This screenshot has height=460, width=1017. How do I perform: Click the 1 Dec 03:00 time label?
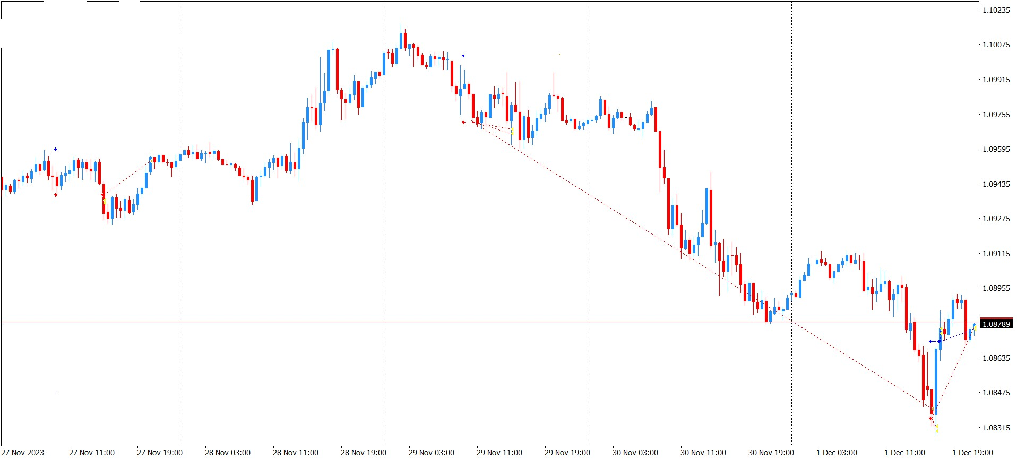click(x=837, y=453)
